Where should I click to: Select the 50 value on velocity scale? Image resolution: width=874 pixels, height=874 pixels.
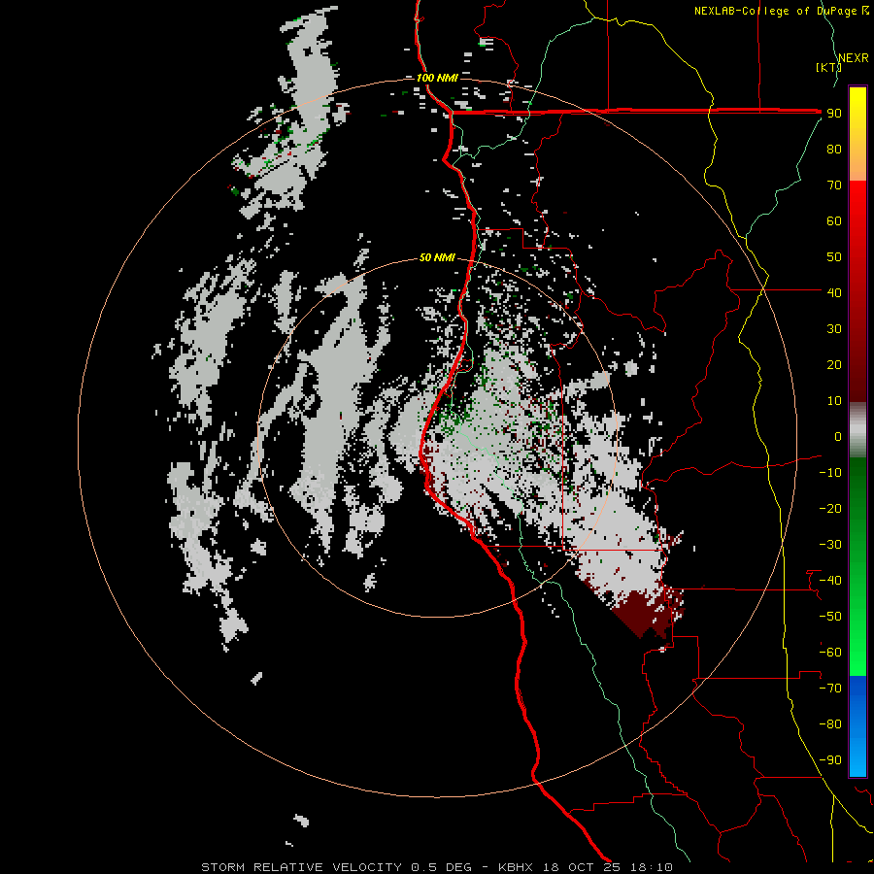[834, 257]
